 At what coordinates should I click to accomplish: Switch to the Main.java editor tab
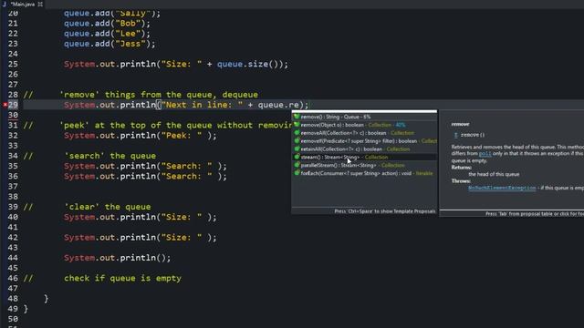[x=22, y=4]
